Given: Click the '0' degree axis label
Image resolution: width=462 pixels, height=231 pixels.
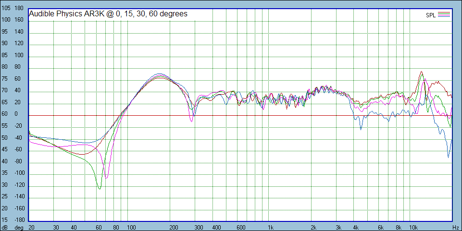Looking at the screenshot, I should tap(16, 114).
